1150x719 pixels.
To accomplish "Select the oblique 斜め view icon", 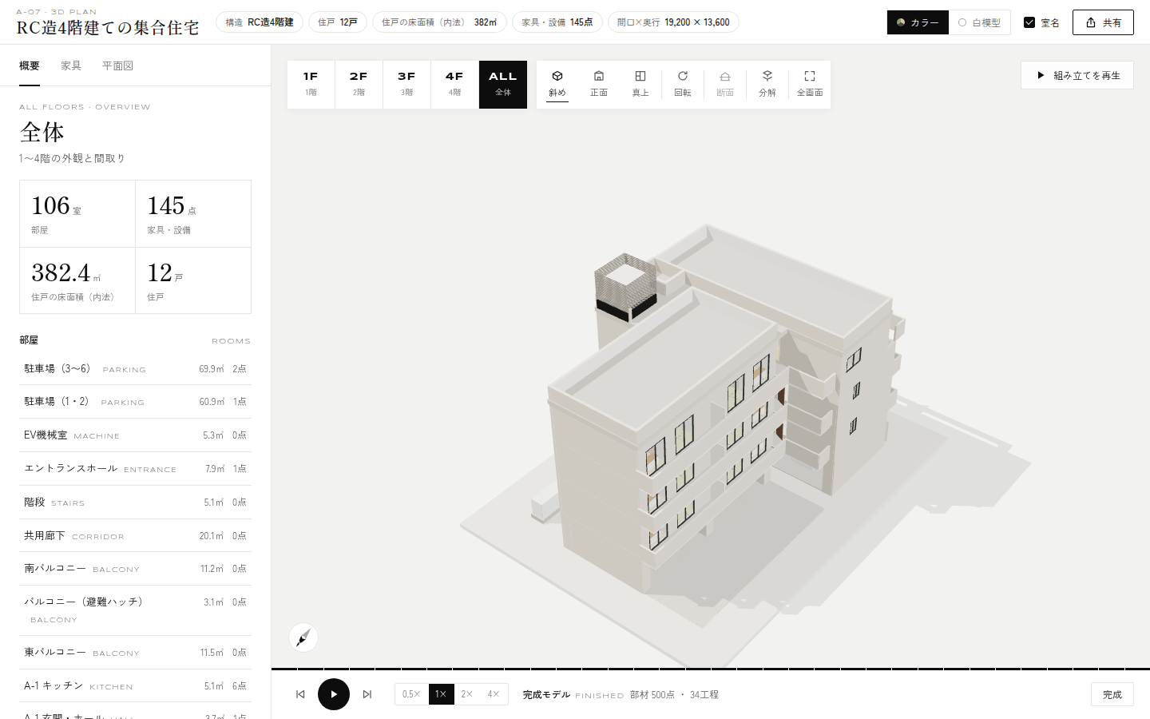I will coord(557,84).
